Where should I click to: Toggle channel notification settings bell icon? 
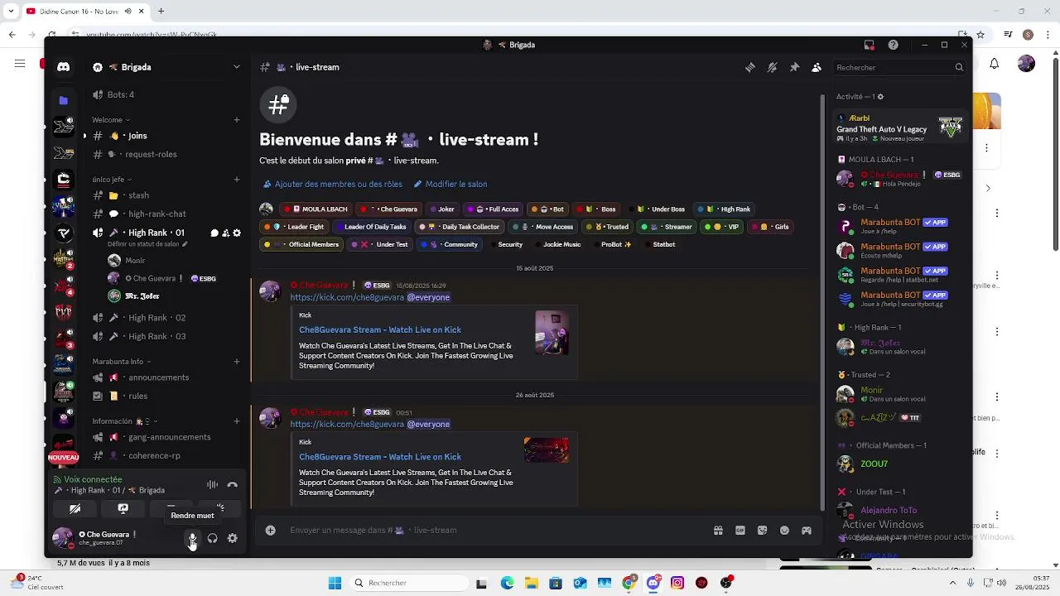(x=772, y=67)
